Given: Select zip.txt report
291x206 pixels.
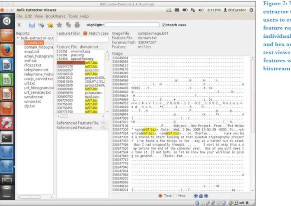Looking at the screenshot, I should click(x=29, y=106).
